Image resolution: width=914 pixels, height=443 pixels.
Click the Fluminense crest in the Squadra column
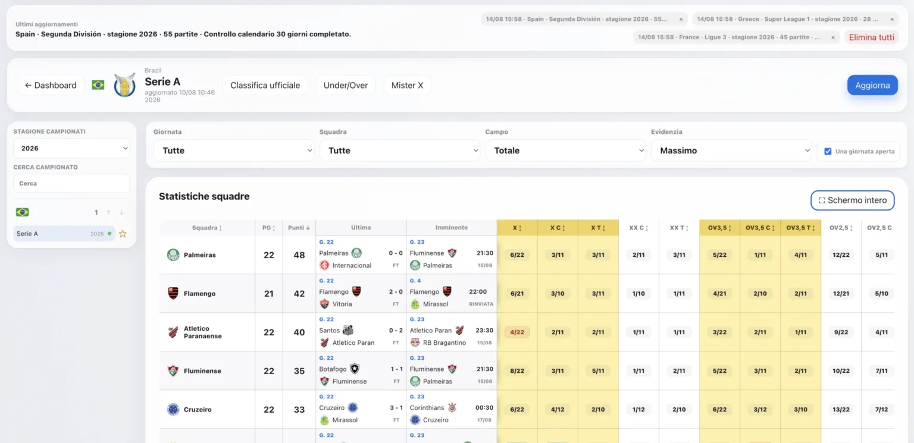pos(173,371)
